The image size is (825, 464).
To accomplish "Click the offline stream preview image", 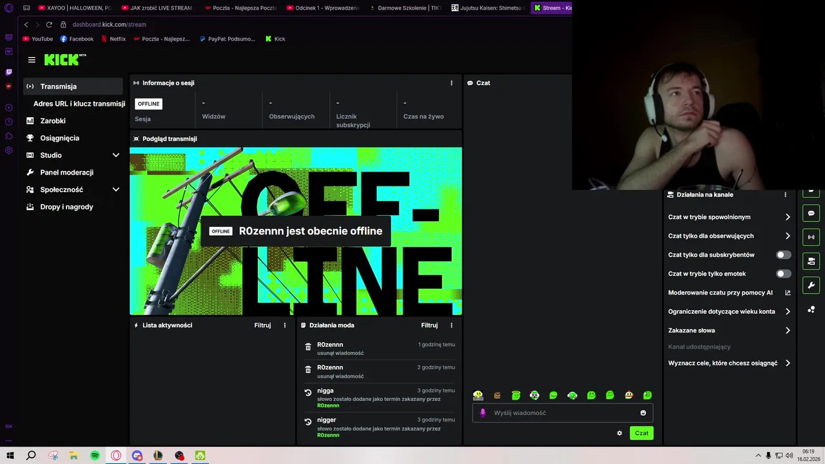I will 296,231.
